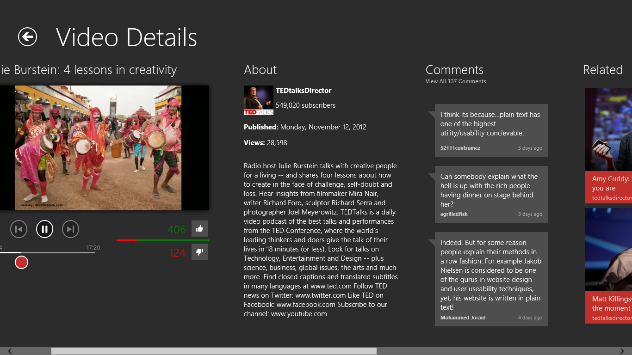Click the red seek slider knob
Viewport: 632px width, 355px height.
point(21,263)
